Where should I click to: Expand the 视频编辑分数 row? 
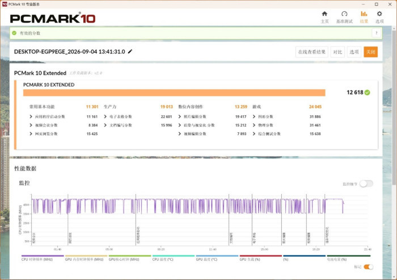(x=180, y=133)
